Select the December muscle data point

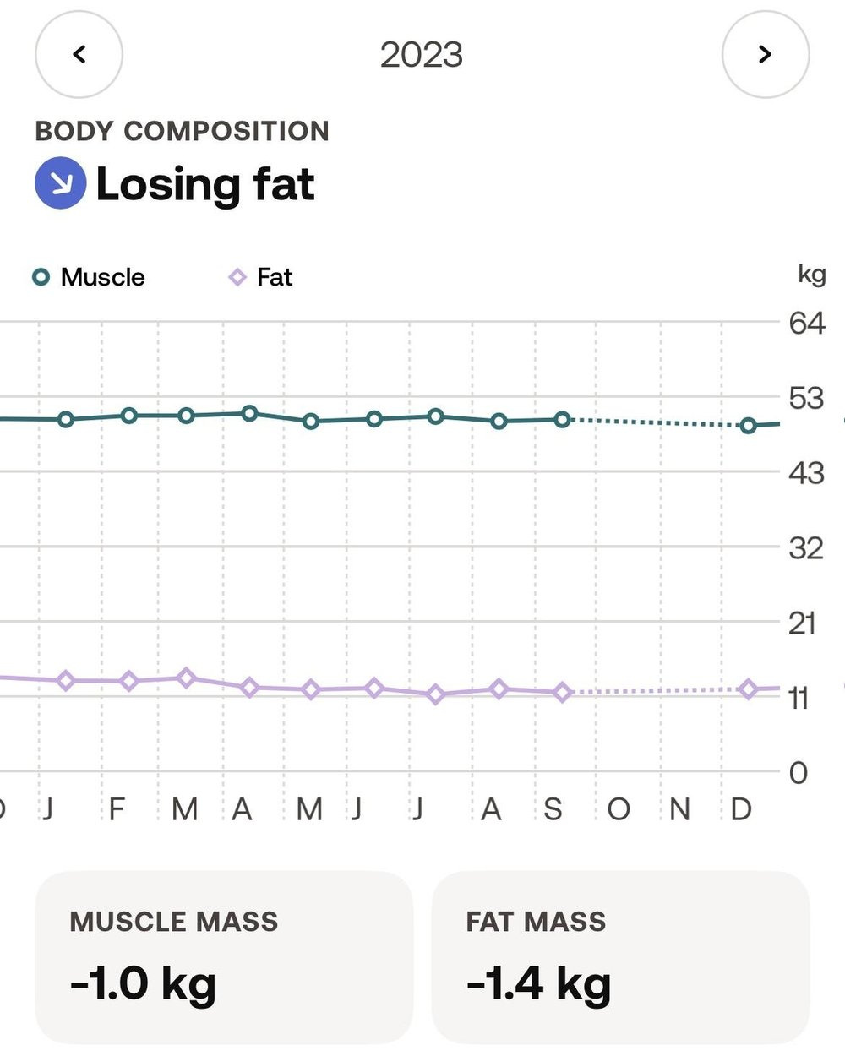coord(748,426)
